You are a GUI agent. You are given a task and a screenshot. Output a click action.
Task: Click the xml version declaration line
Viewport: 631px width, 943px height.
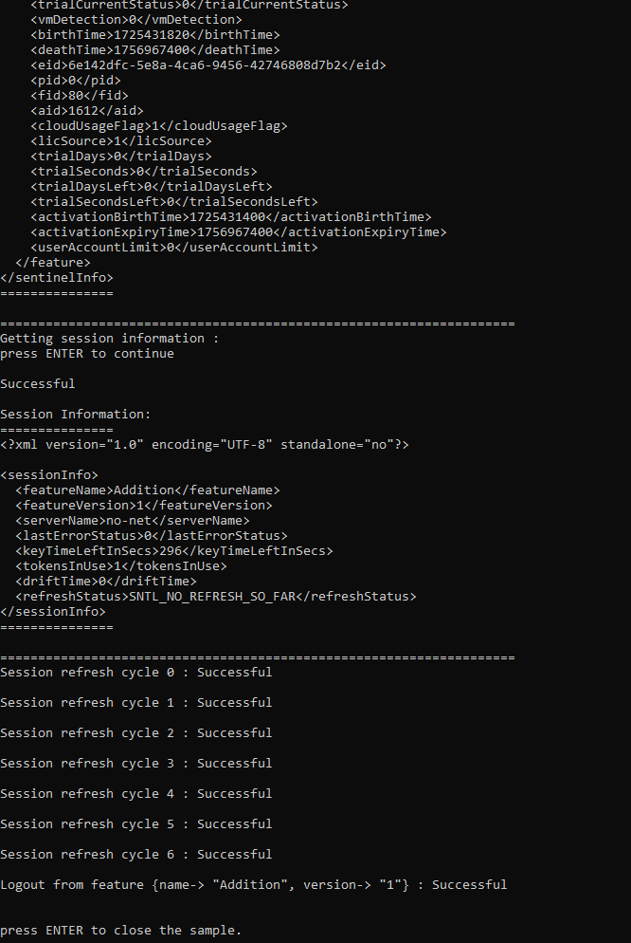click(204, 444)
